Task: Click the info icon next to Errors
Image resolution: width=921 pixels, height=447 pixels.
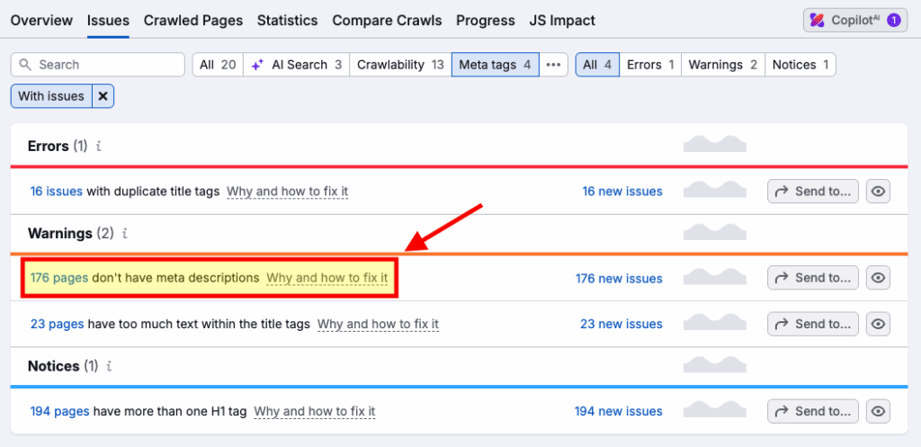Action: click(x=99, y=146)
